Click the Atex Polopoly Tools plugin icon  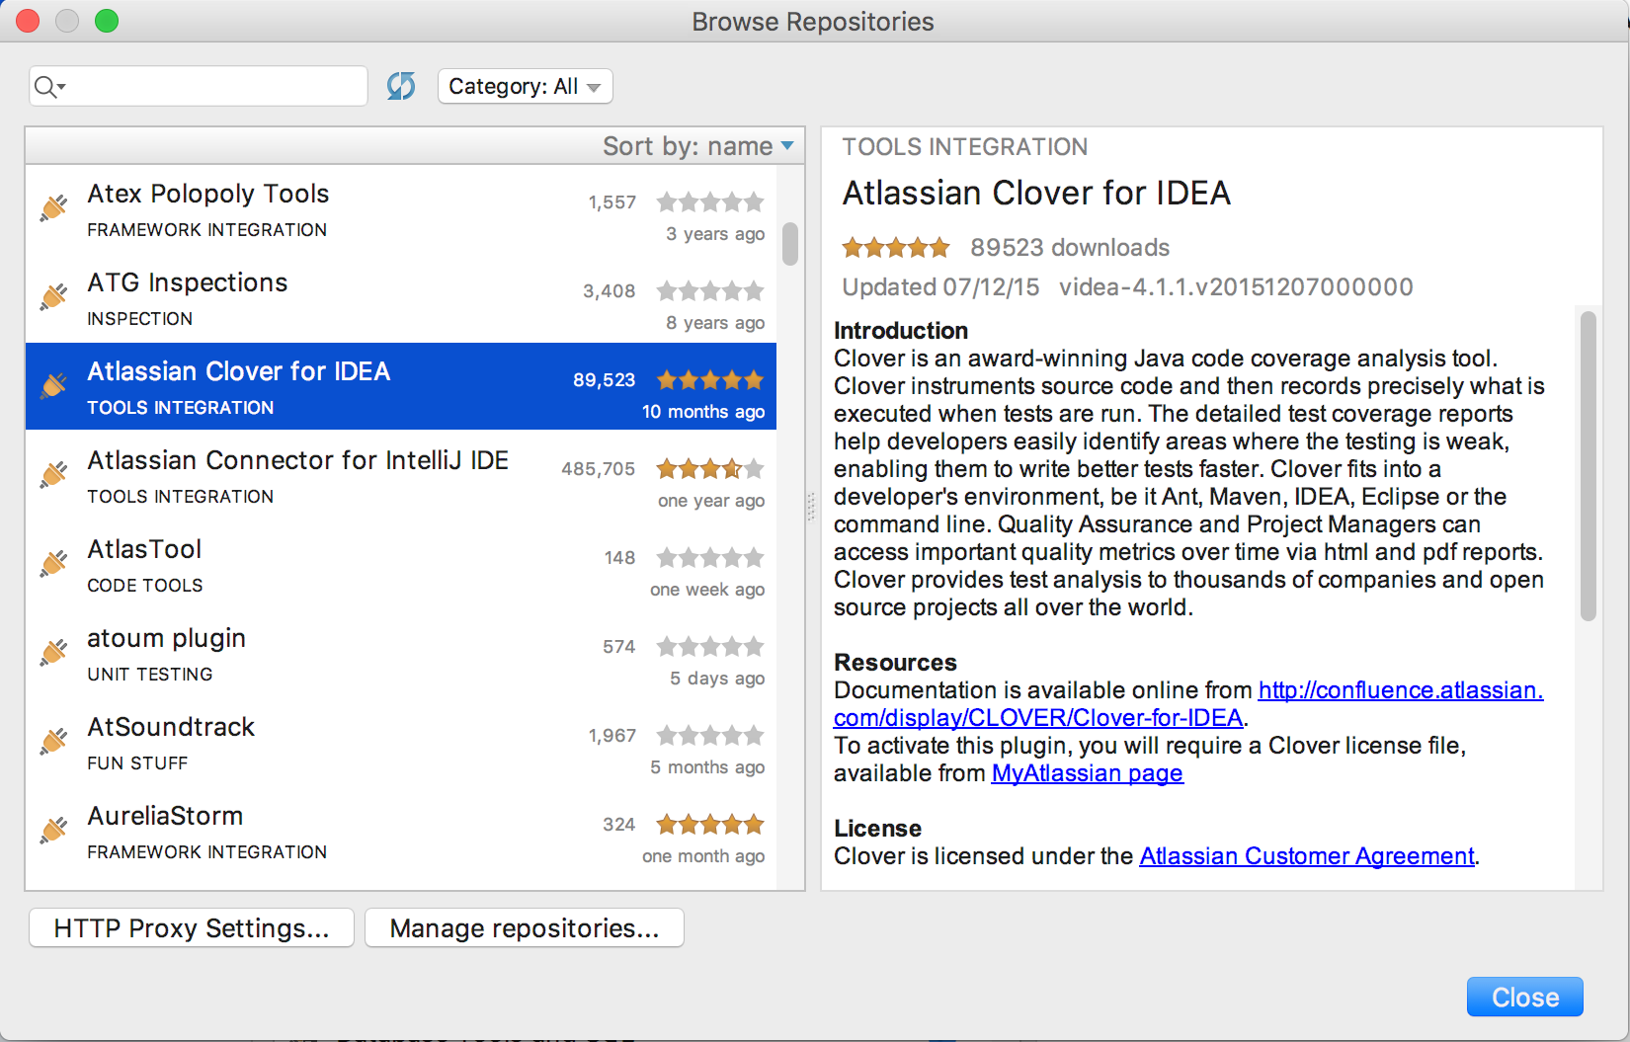tap(54, 207)
